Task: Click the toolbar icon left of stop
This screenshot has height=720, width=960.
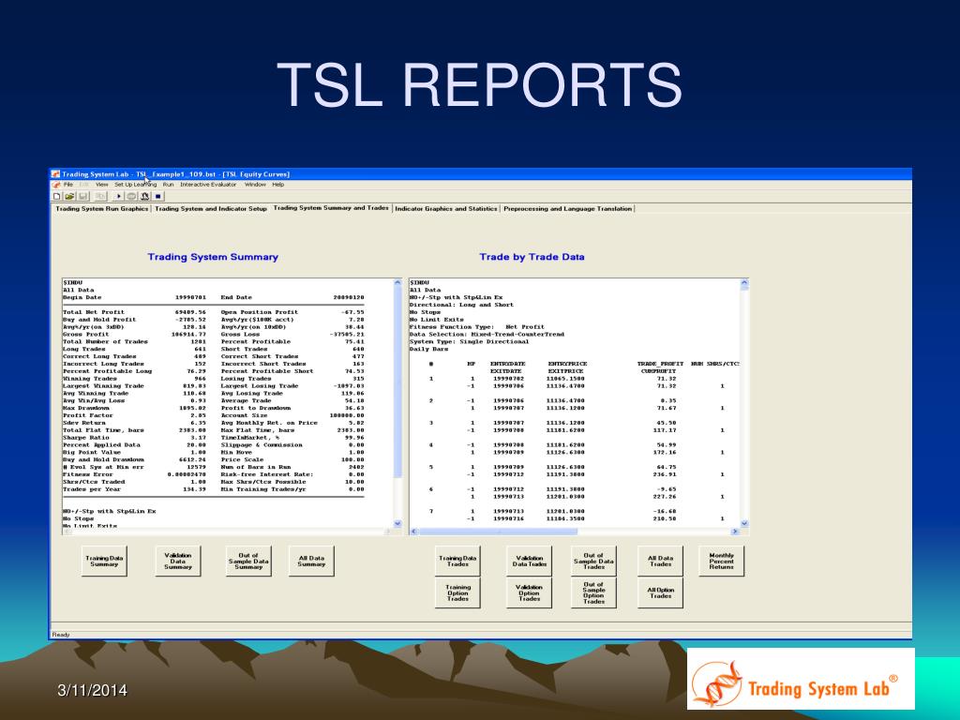Action: pyautogui.click(x=145, y=197)
